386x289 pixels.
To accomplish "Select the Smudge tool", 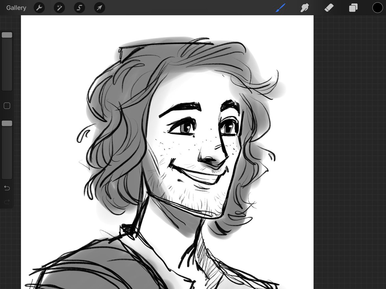I will pos(305,8).
